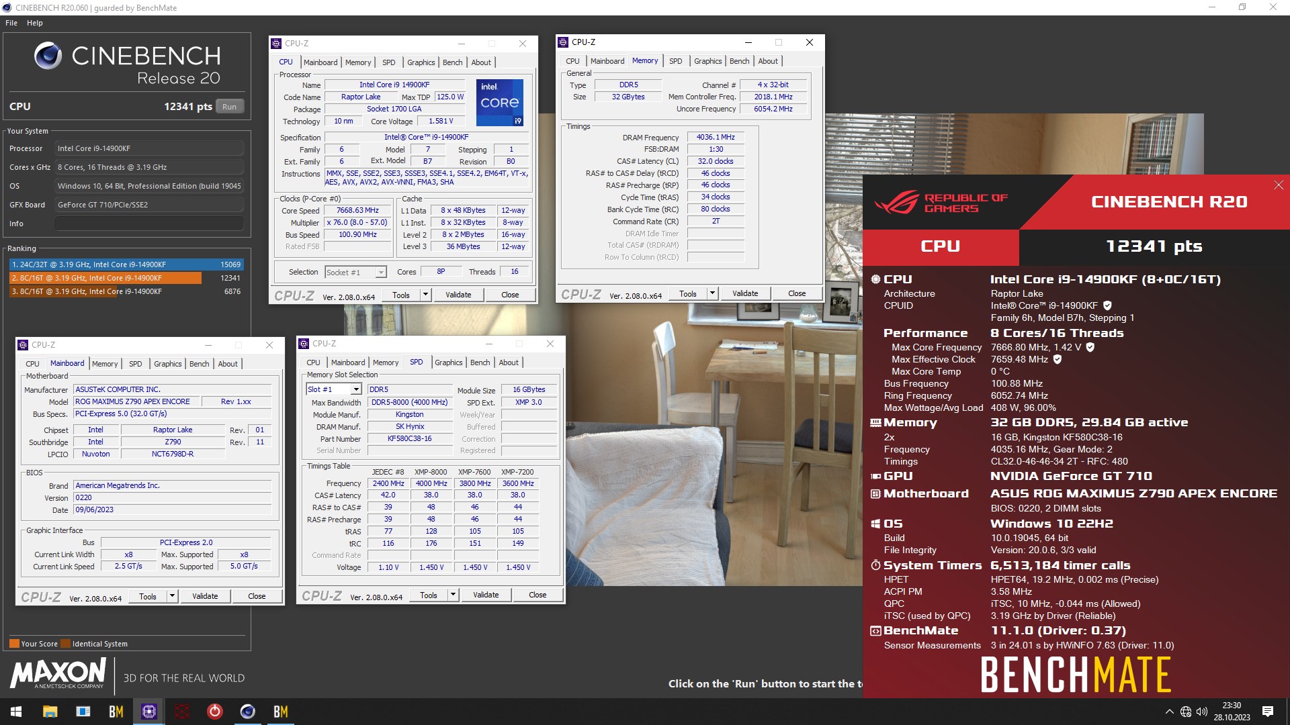Viewport: 1290px width, 725px height.
Task: Open the network globe tray icon
Action: pyautogui.click(x=1186, y=712)
